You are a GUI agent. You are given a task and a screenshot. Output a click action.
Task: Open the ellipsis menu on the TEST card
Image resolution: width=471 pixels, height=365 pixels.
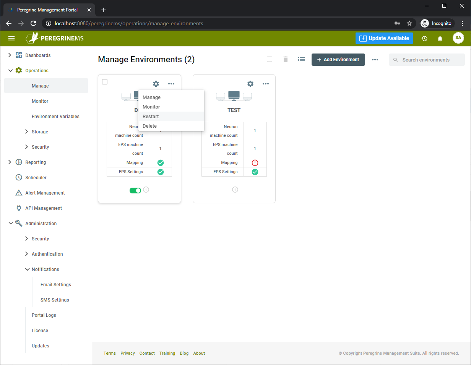266,84
